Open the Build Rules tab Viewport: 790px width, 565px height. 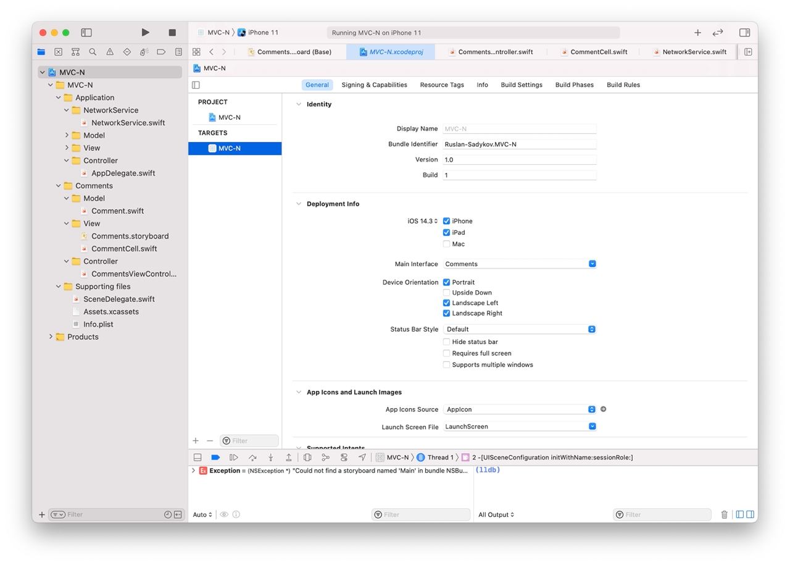click(623, 85)
